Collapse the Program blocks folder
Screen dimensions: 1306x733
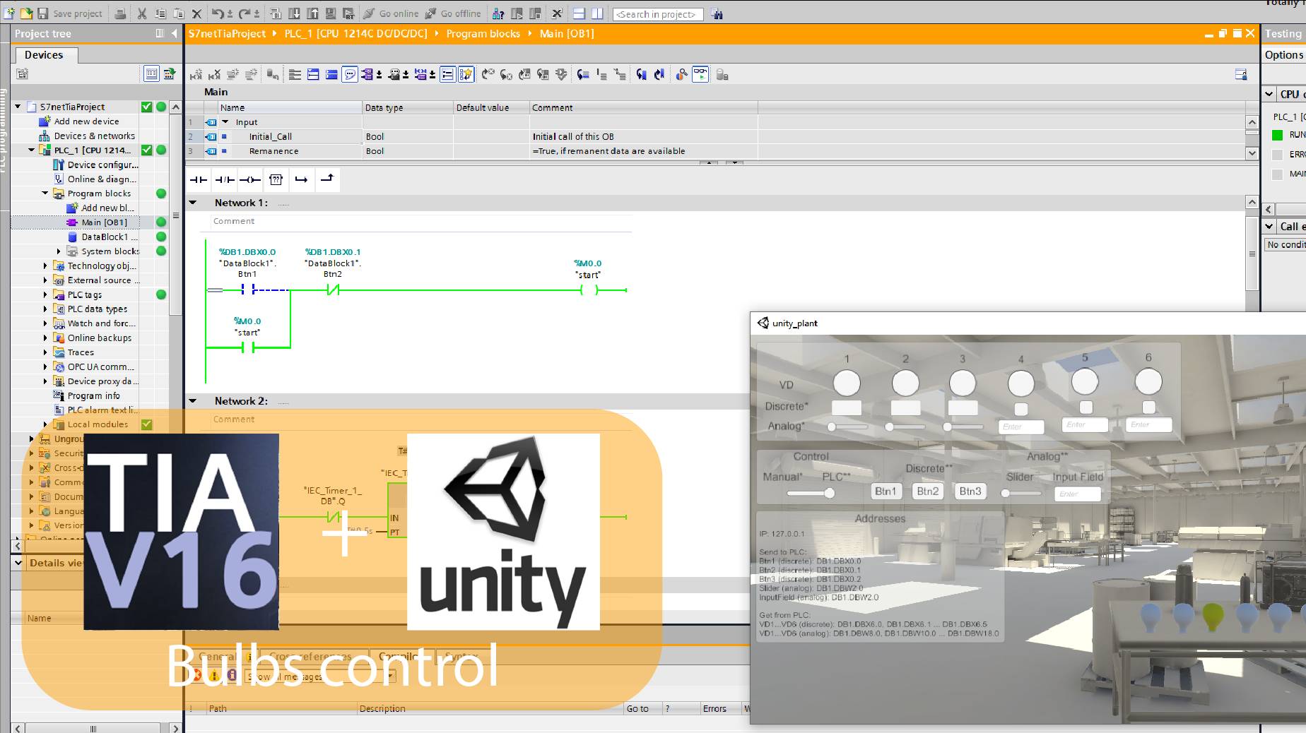point(45,193)
